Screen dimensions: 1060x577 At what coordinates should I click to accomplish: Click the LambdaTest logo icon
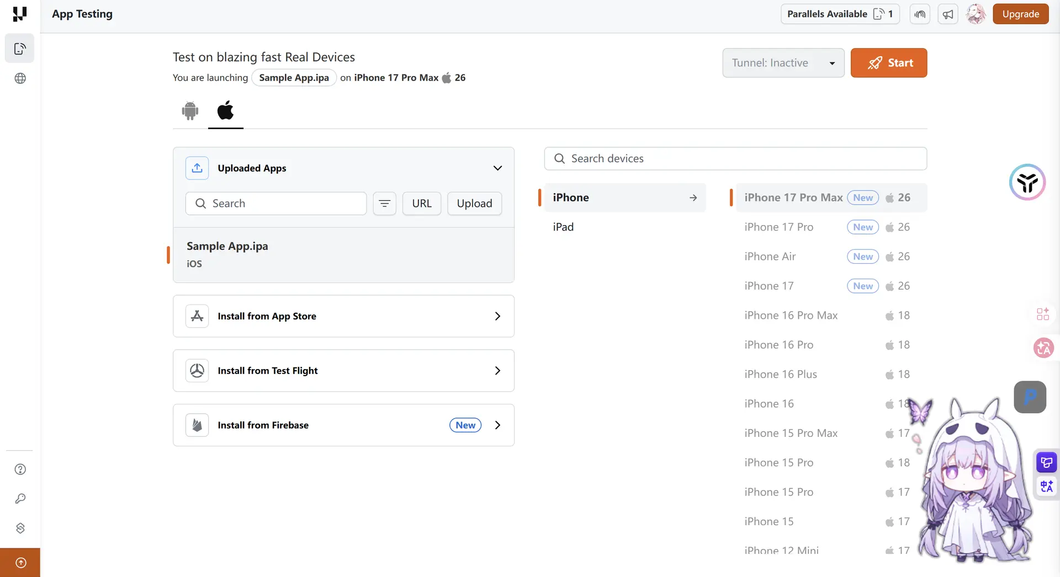(20, 14)
